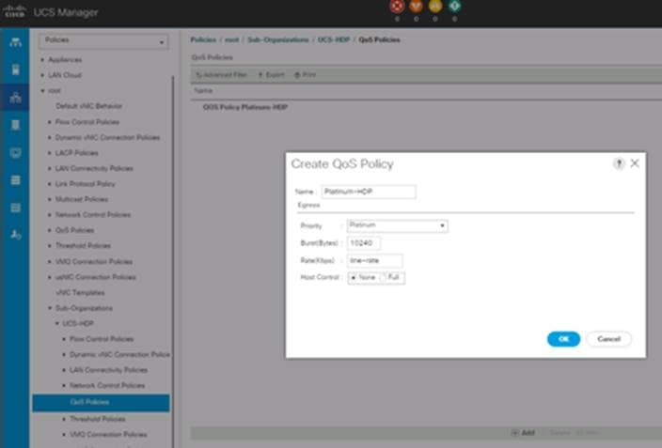Select VMQ Connection Policies under UCS-HDP
Viewport: 662px width, 448px height.
(108, 435)
